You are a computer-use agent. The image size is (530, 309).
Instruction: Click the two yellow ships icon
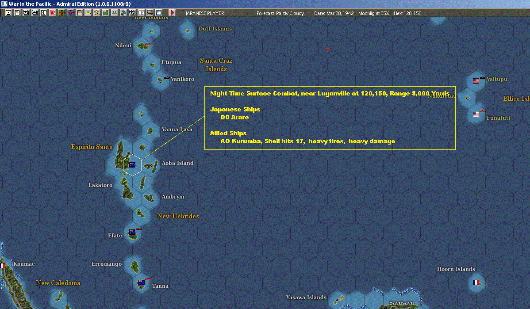pos(97,13)
